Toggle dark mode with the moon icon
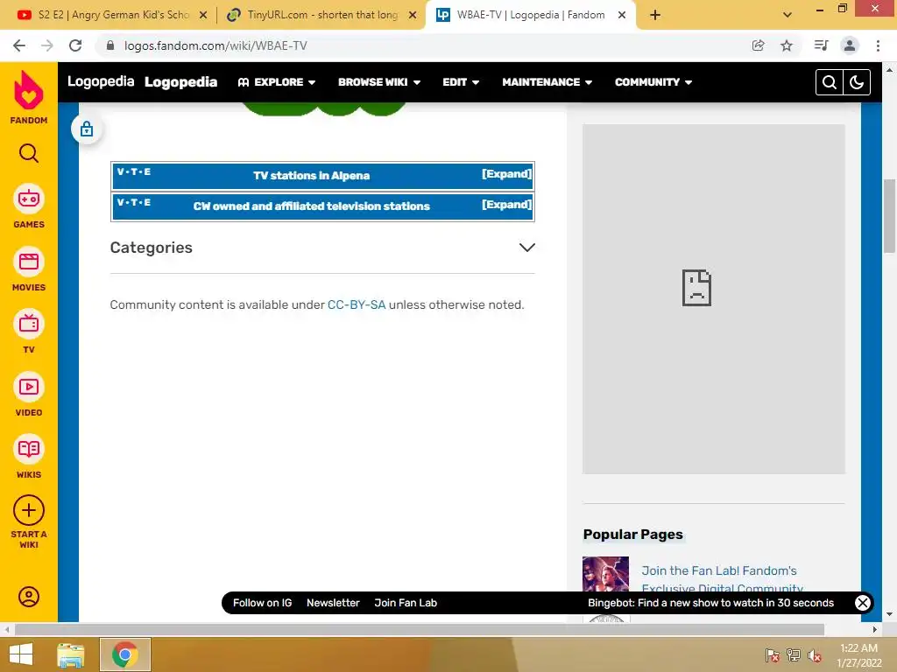Screen dimensions: 897x672 pyautogui.click(x=857, y=82)
